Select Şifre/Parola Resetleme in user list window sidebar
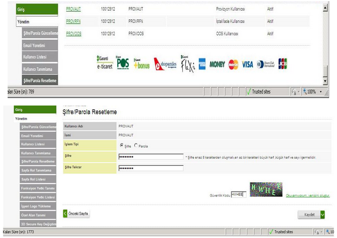 [40, 80]
